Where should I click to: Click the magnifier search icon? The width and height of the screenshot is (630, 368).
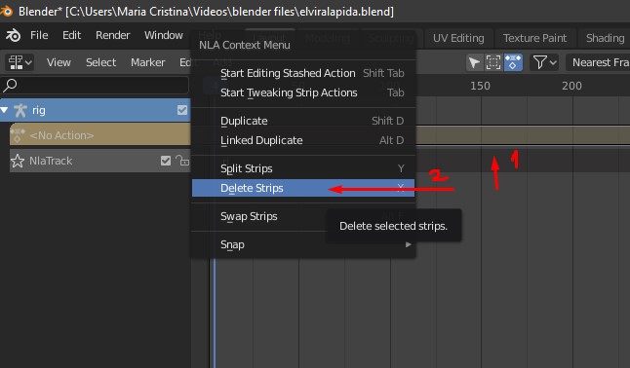pyautogui.click(x=10, y=85)
